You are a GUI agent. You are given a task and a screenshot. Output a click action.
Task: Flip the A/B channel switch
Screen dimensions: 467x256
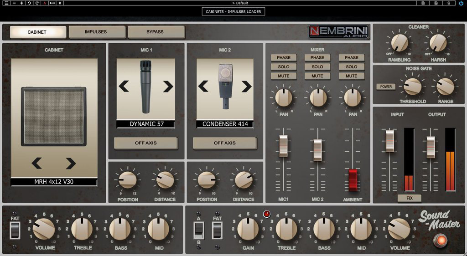pyautogui.click(x=199, y=230)
